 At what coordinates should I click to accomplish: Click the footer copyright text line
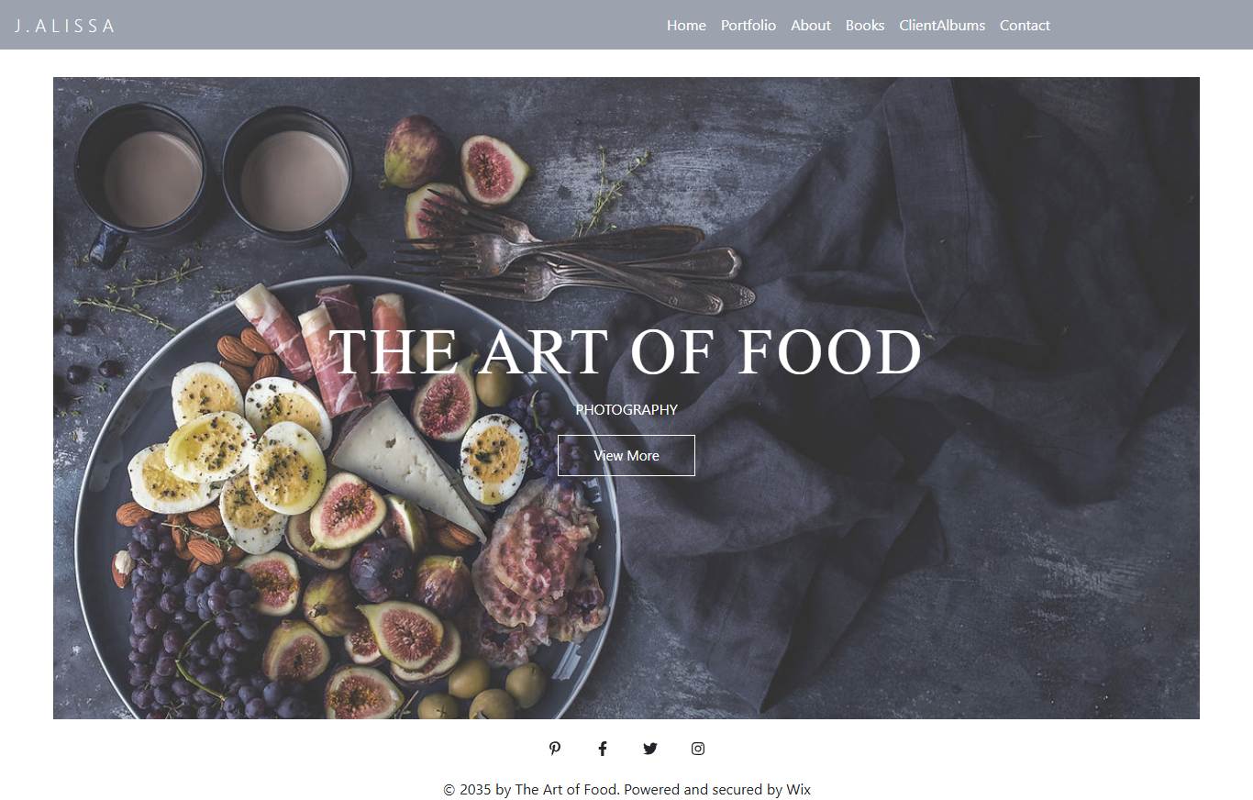626,789
